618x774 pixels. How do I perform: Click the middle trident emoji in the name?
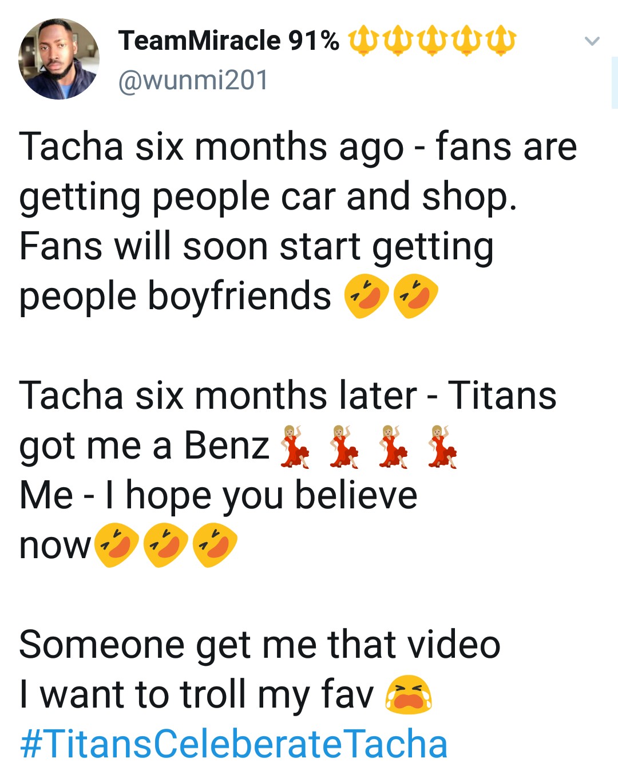click(431, 41)
